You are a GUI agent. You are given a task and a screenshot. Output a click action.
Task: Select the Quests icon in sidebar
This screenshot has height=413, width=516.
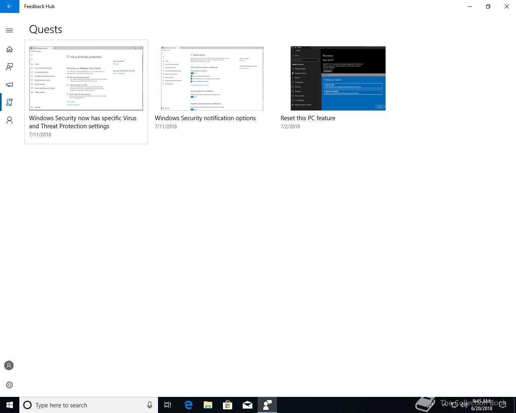coord(10,102)
